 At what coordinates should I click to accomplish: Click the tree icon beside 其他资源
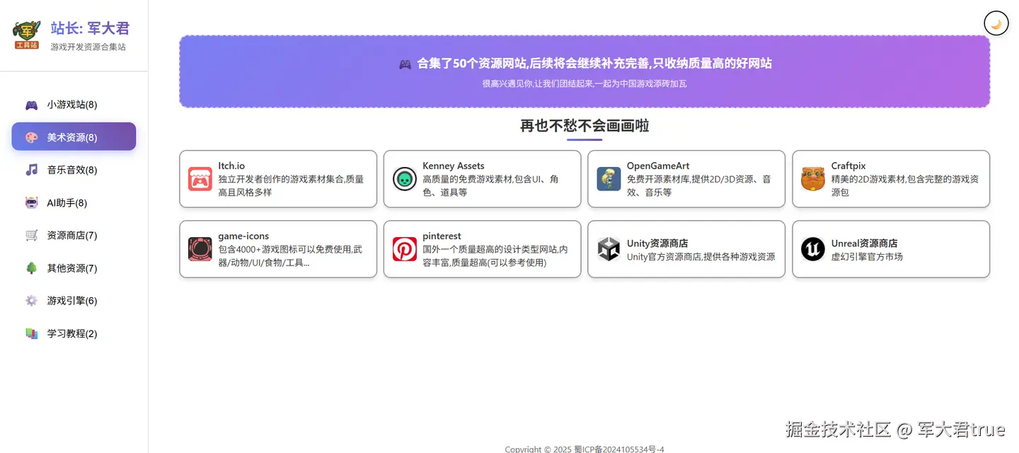(x=32, y=268)
